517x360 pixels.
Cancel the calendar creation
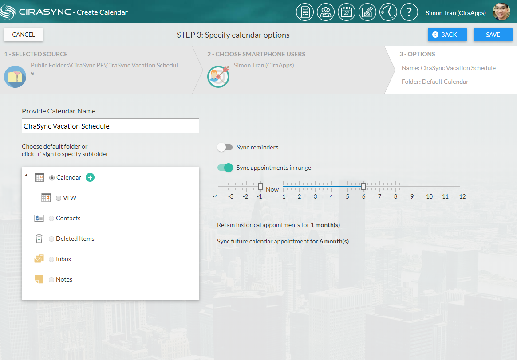click(23, 34)
